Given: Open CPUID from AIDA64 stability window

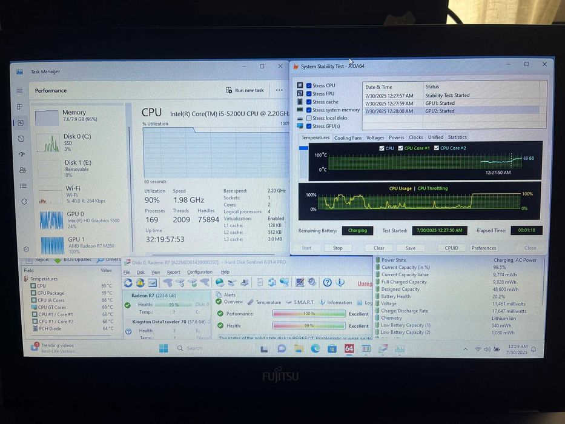Looking at the screenshot, I should (x=452, y=248).
